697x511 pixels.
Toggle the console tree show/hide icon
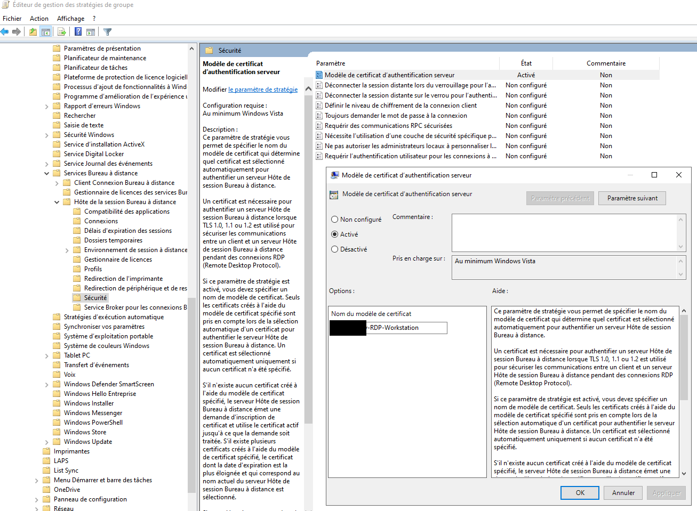46,32
